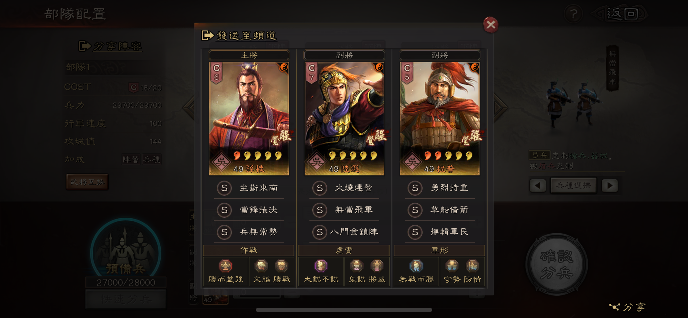The width and height of the screenshot is (688, 318).
Task: Switch to the 作戰 tactics tab
Action: click(249, 250)
